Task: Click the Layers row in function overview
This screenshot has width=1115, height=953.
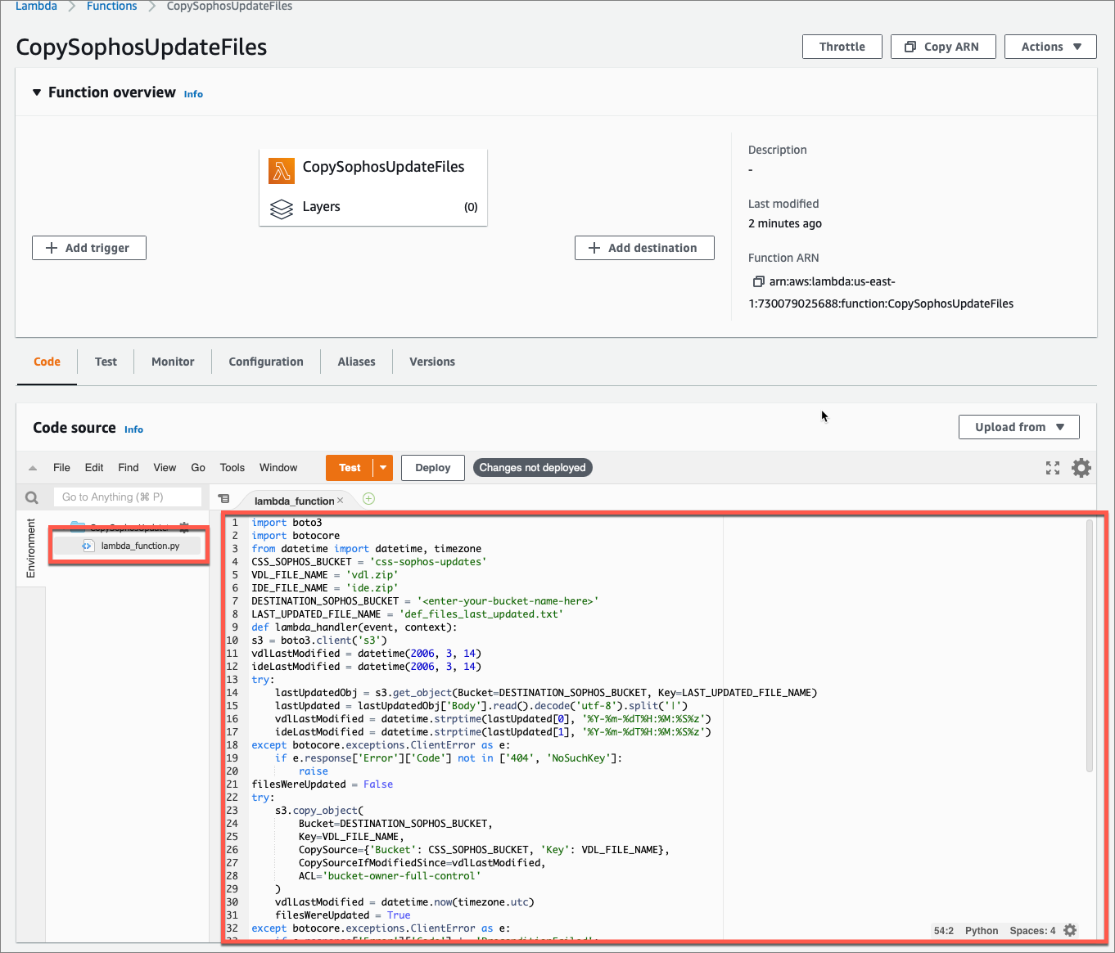Action: 373,207
